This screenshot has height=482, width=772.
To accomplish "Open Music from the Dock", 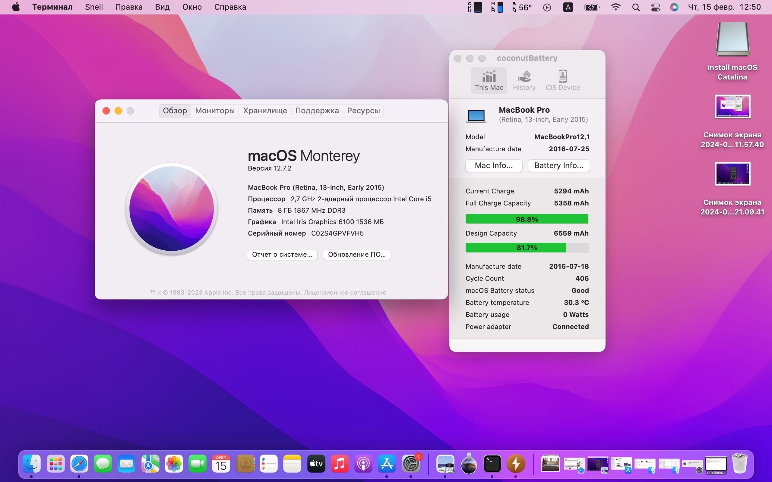I will [340, 464].
